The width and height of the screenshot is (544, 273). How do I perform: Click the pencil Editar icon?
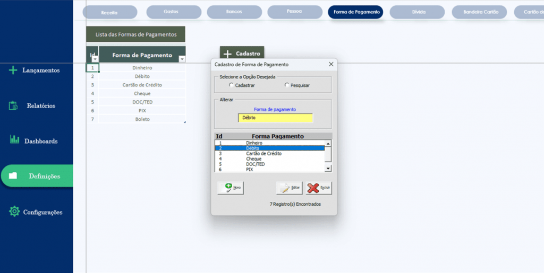tap(285, 188)
